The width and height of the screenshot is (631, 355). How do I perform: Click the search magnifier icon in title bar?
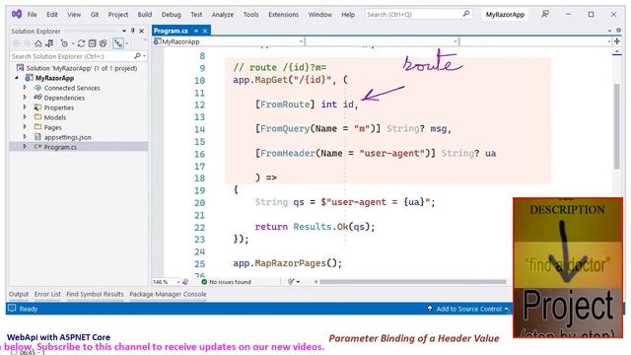pos(466,14)
